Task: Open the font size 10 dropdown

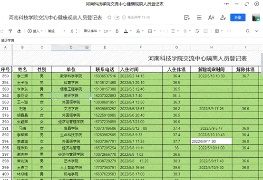Action: click(107, 31)
